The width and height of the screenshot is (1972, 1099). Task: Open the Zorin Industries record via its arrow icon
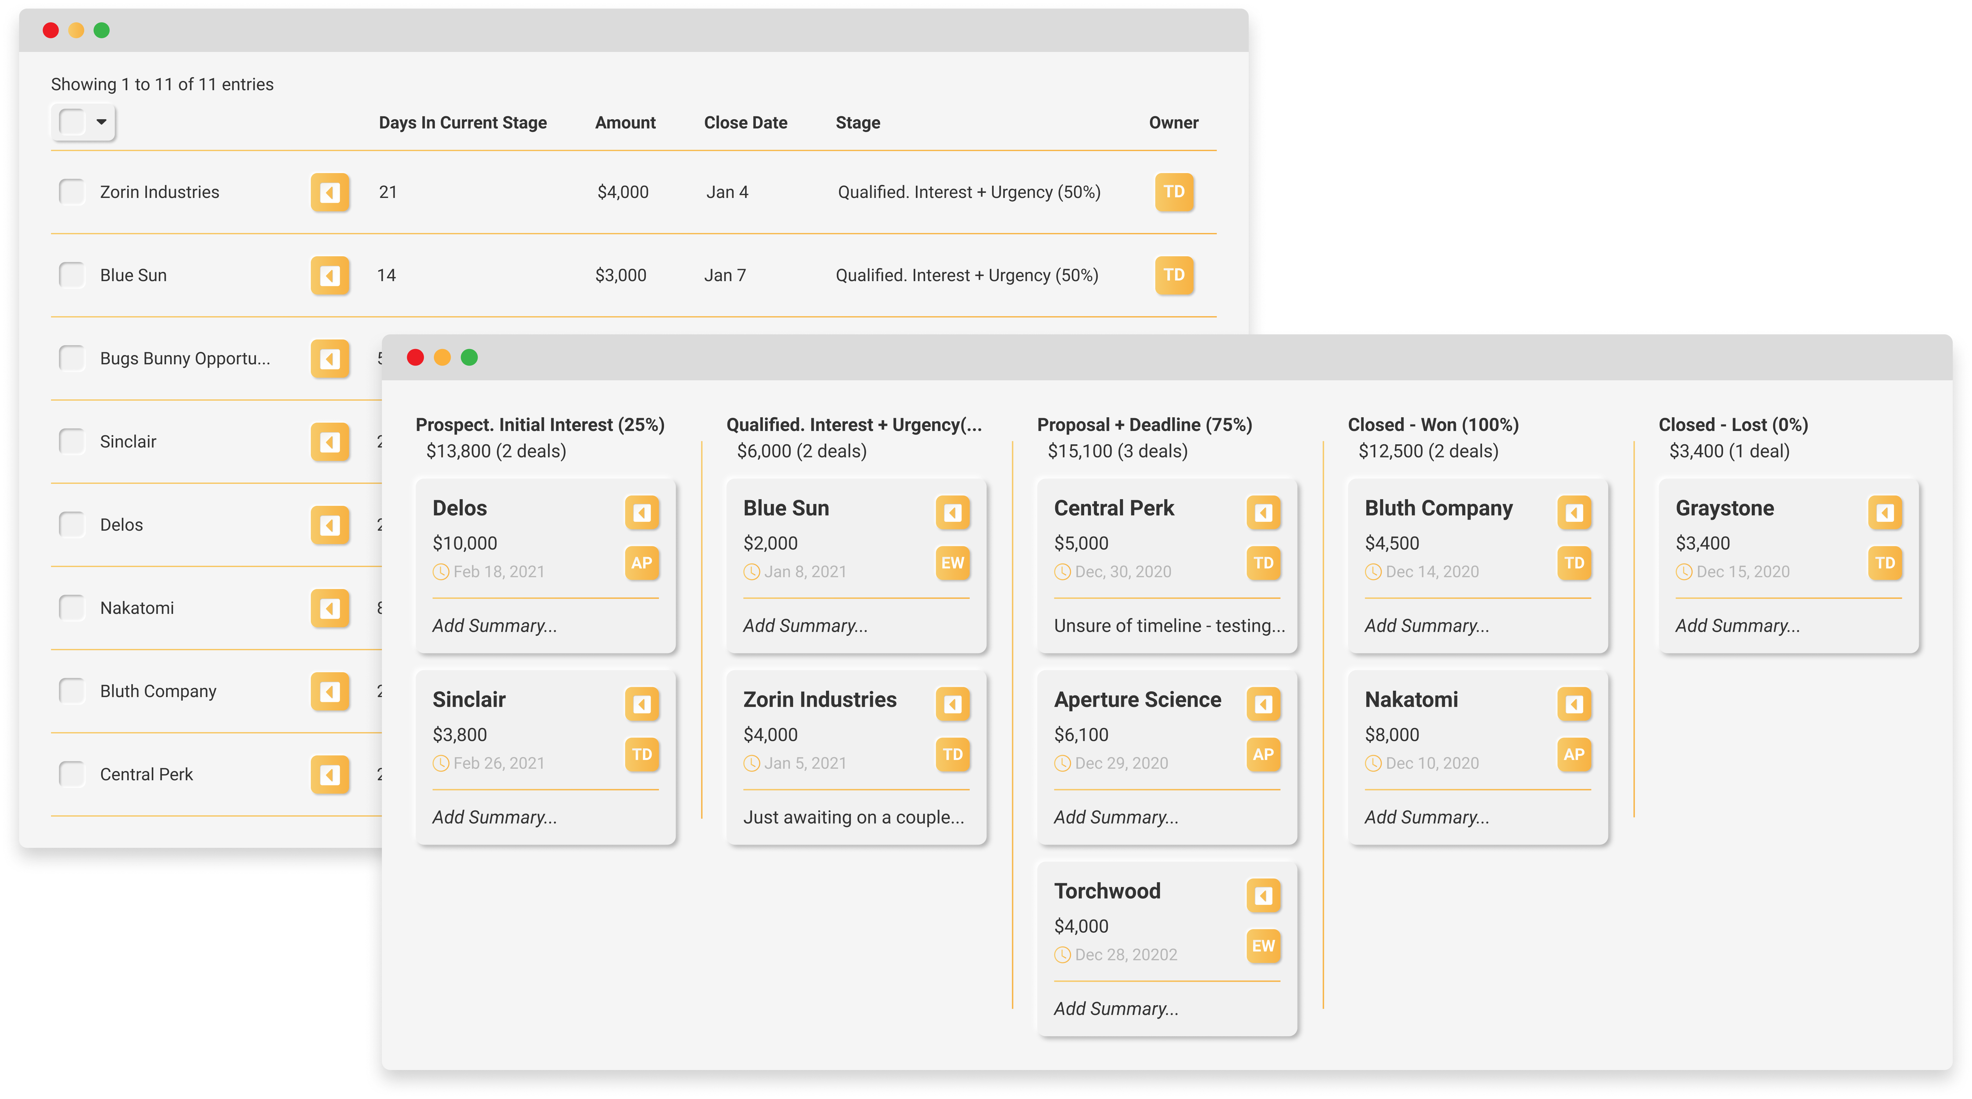click(330, 192)
